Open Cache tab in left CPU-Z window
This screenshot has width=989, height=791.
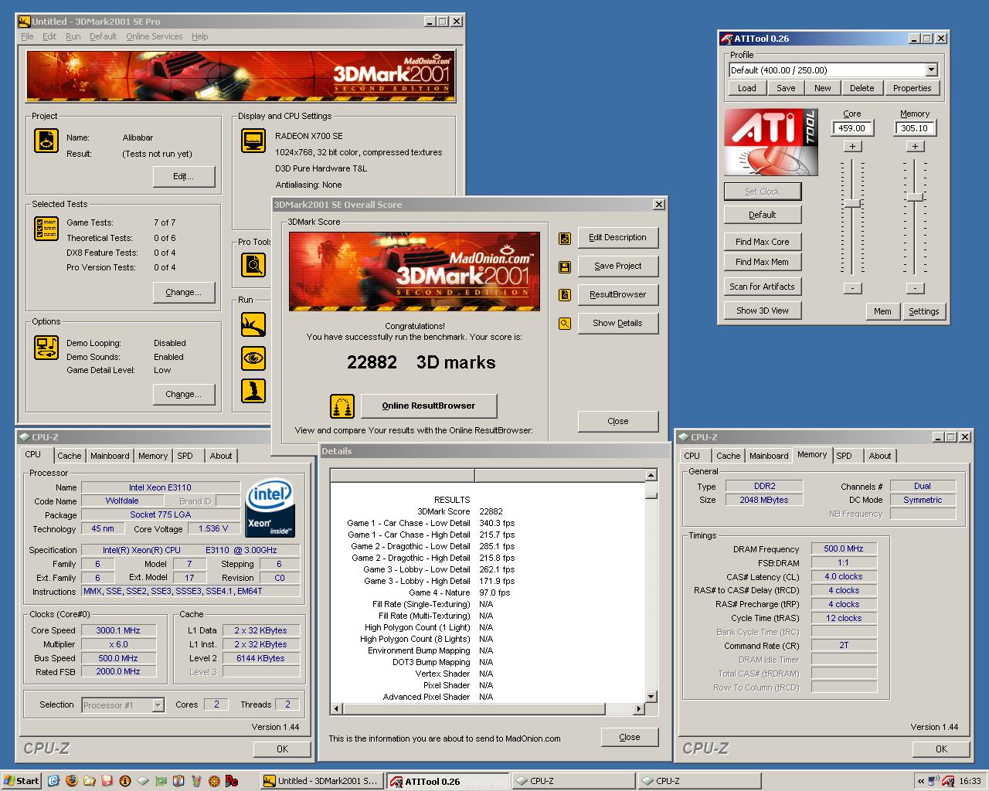point(69,456)
